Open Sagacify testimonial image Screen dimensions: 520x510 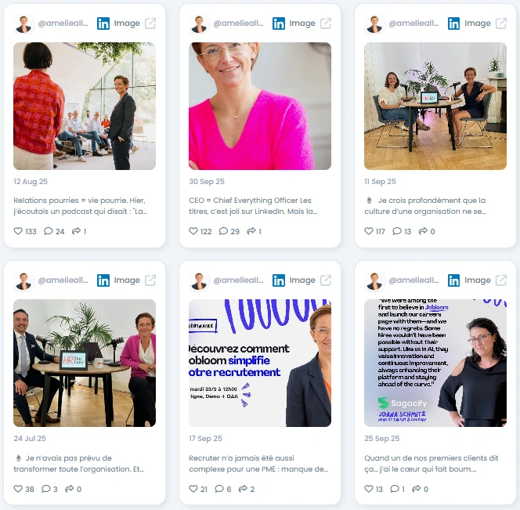click(435, 363)
